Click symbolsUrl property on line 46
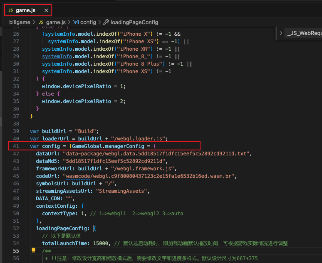The image size is (322, 263). pyautogui.click(x=51, y=184)
